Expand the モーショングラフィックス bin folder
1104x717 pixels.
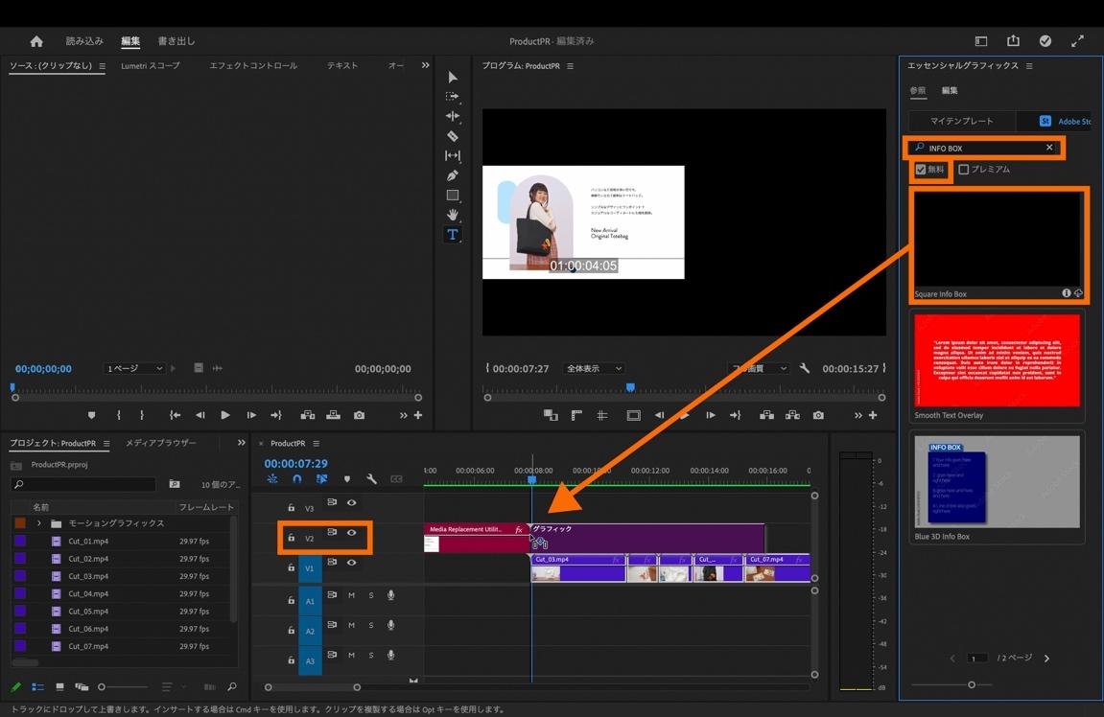pos(39,523)
